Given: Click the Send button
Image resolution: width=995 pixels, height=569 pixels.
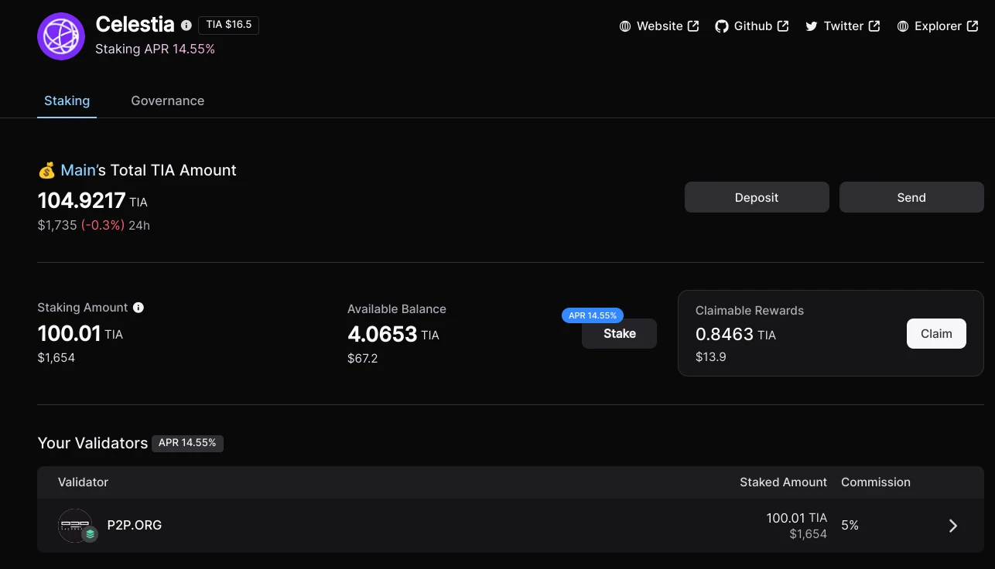Looking at the screenshot, I should click(911, 197).
